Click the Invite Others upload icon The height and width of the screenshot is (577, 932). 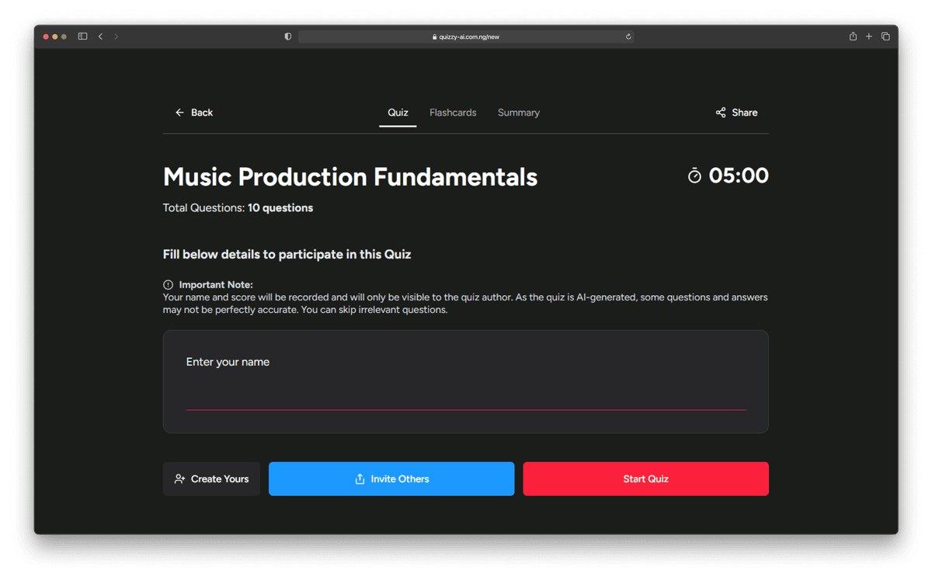(x=360, y=479)
